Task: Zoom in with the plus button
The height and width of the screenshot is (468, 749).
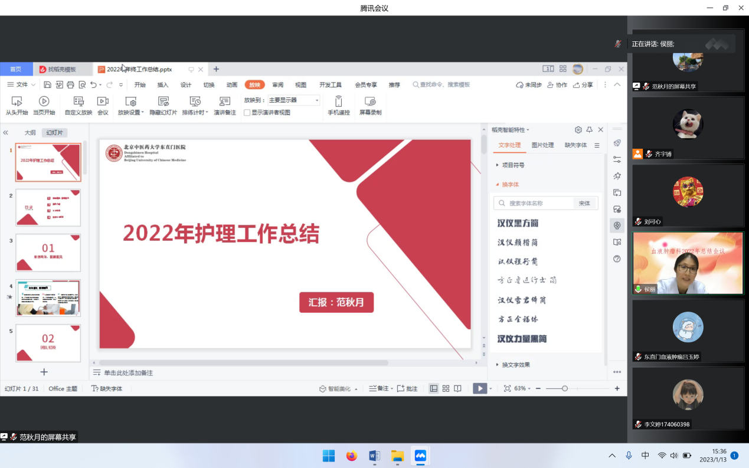Action: [617, 388]
